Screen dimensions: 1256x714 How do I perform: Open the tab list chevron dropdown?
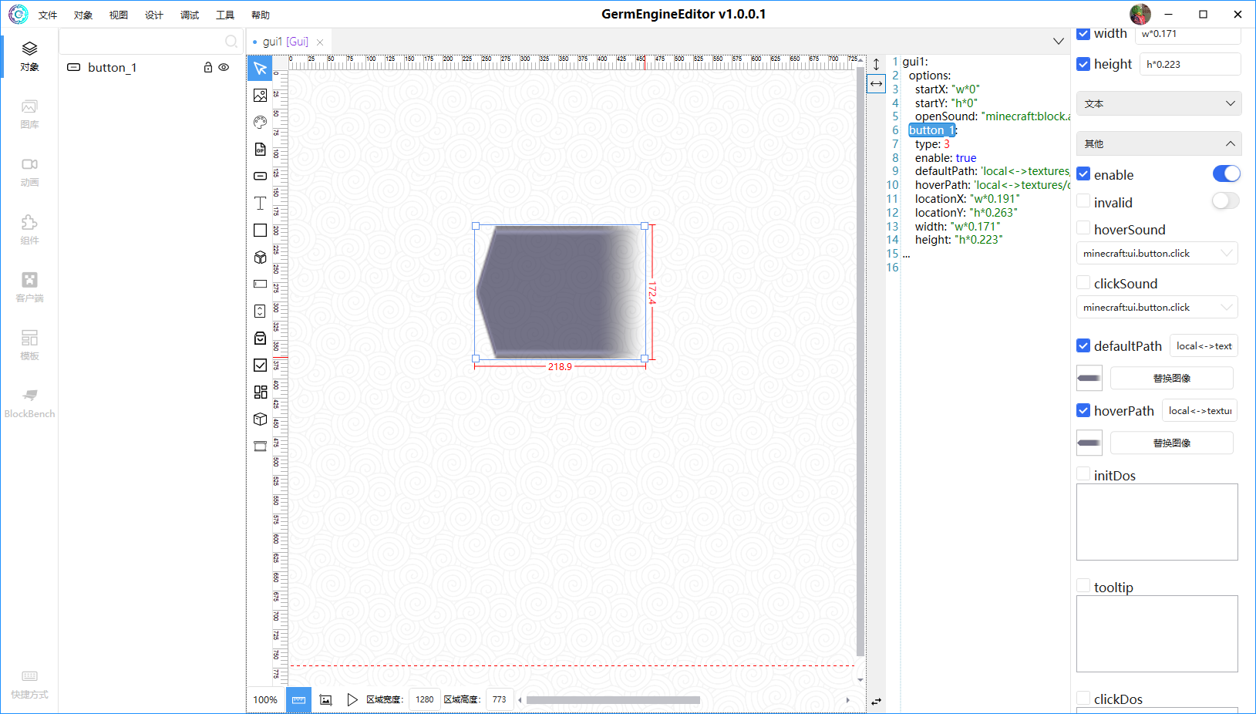1059,42
